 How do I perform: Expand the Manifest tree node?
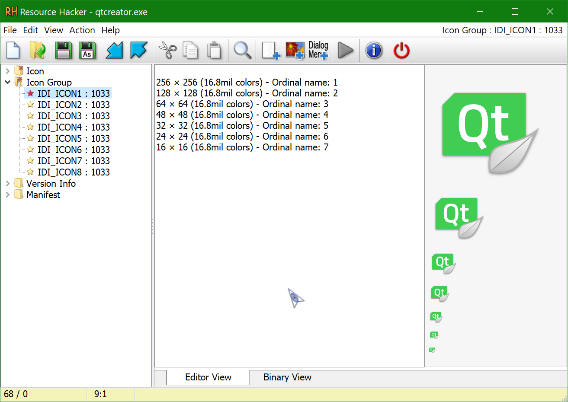[x=7, y=195]
